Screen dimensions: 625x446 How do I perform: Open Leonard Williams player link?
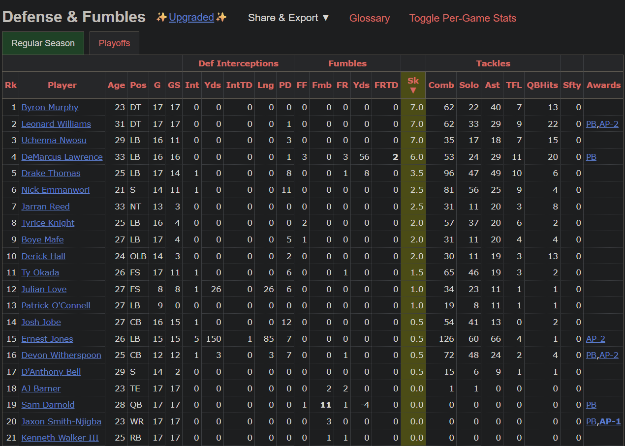(56, 124)
